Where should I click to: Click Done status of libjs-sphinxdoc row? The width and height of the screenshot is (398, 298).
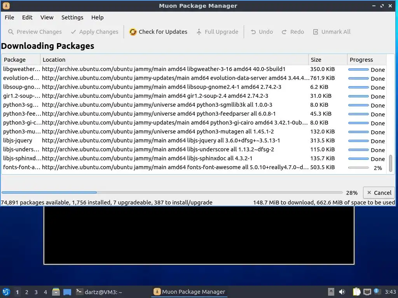(378, 159)
